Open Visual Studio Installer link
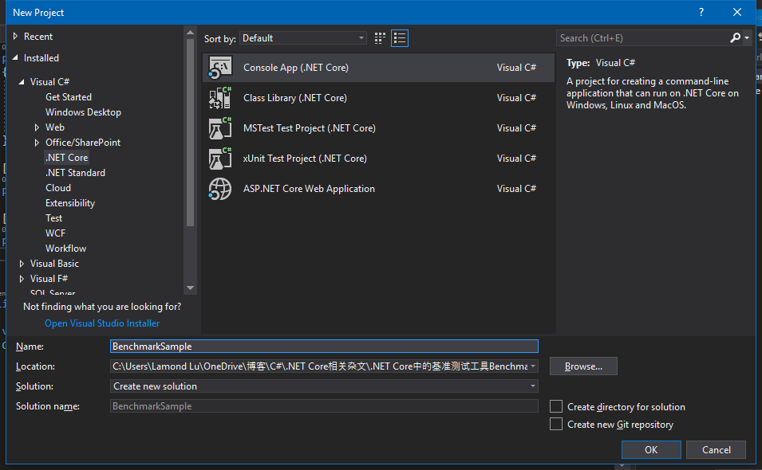The height and width of the screenshot is (470, 762). coord(102,323)
